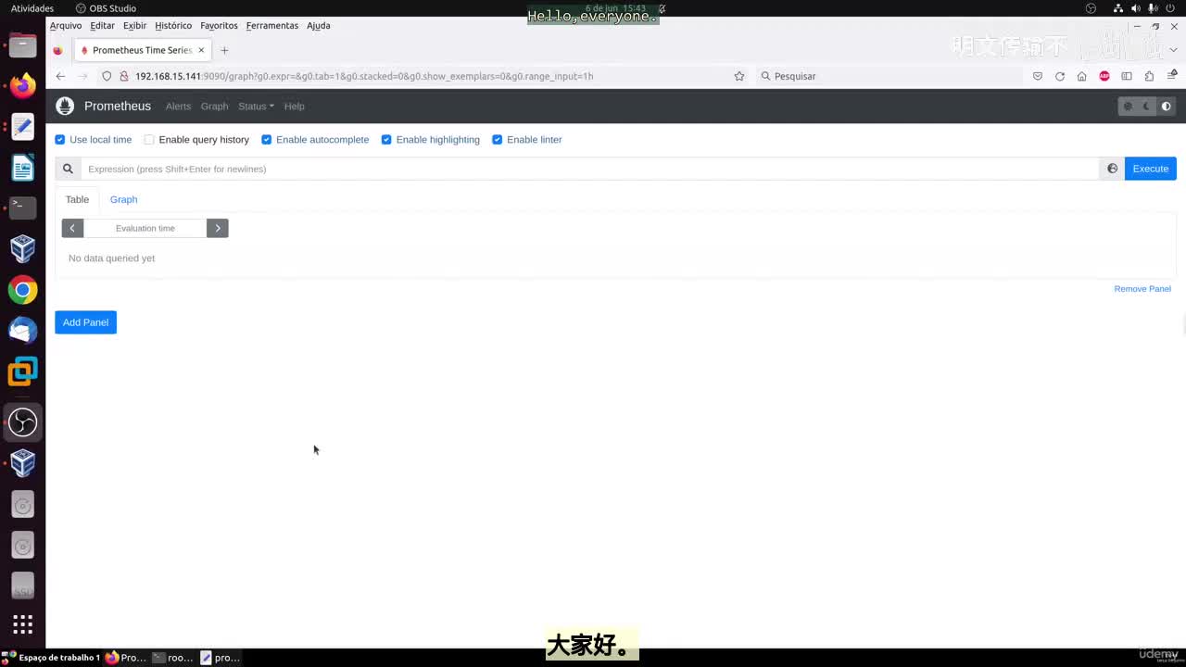The height and width of the screenshot is (667, 1186).
Task: Click the Prometheus flame logo
Action: 65,106
